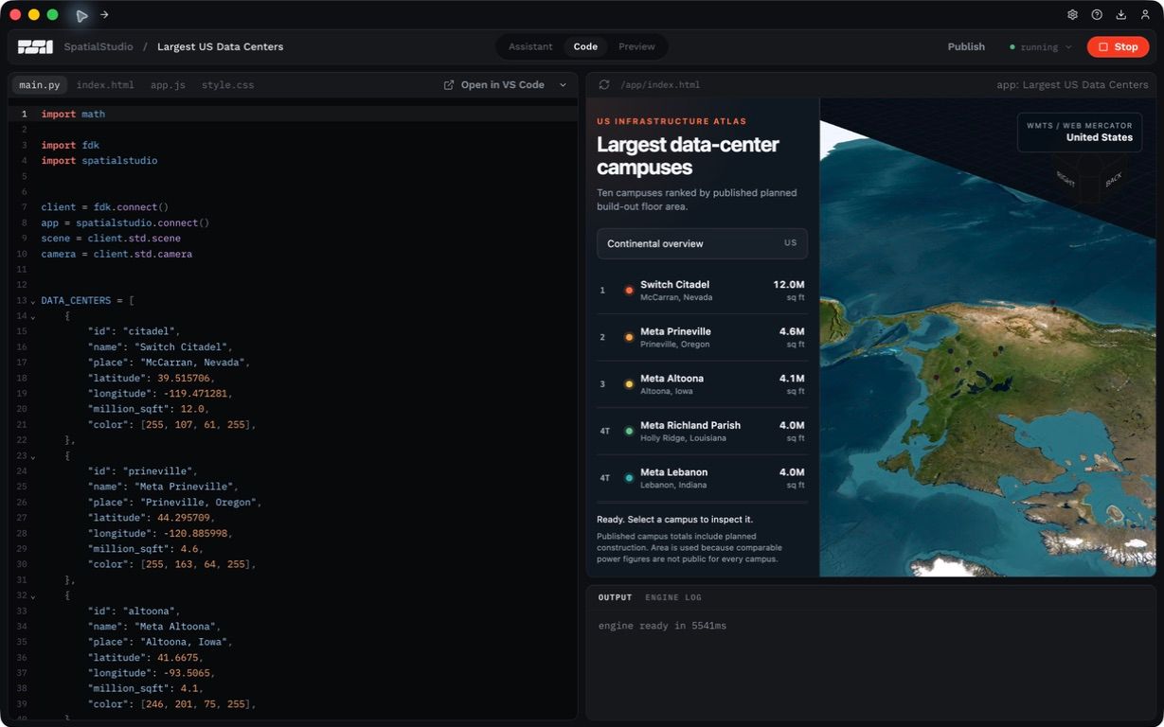
Task: Open help with the question mark icon
Action: pos(1097,15)
